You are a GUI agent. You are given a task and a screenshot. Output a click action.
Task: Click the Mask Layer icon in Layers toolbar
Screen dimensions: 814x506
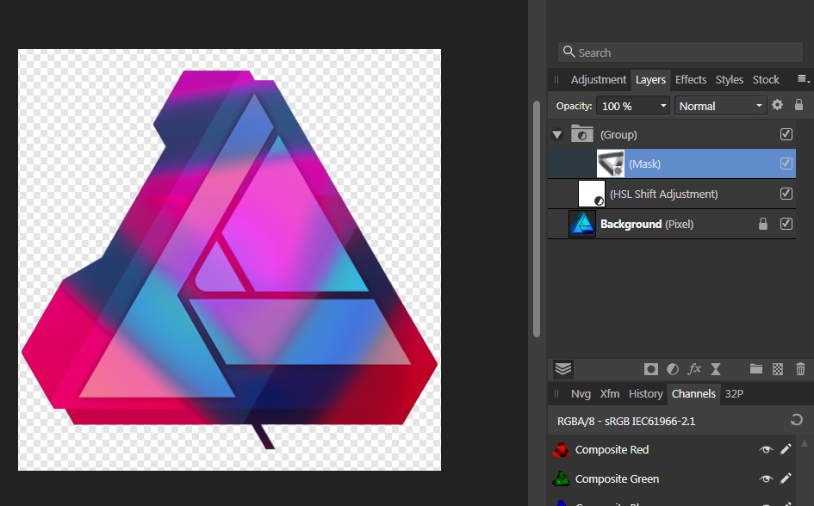tap(651, 369)
